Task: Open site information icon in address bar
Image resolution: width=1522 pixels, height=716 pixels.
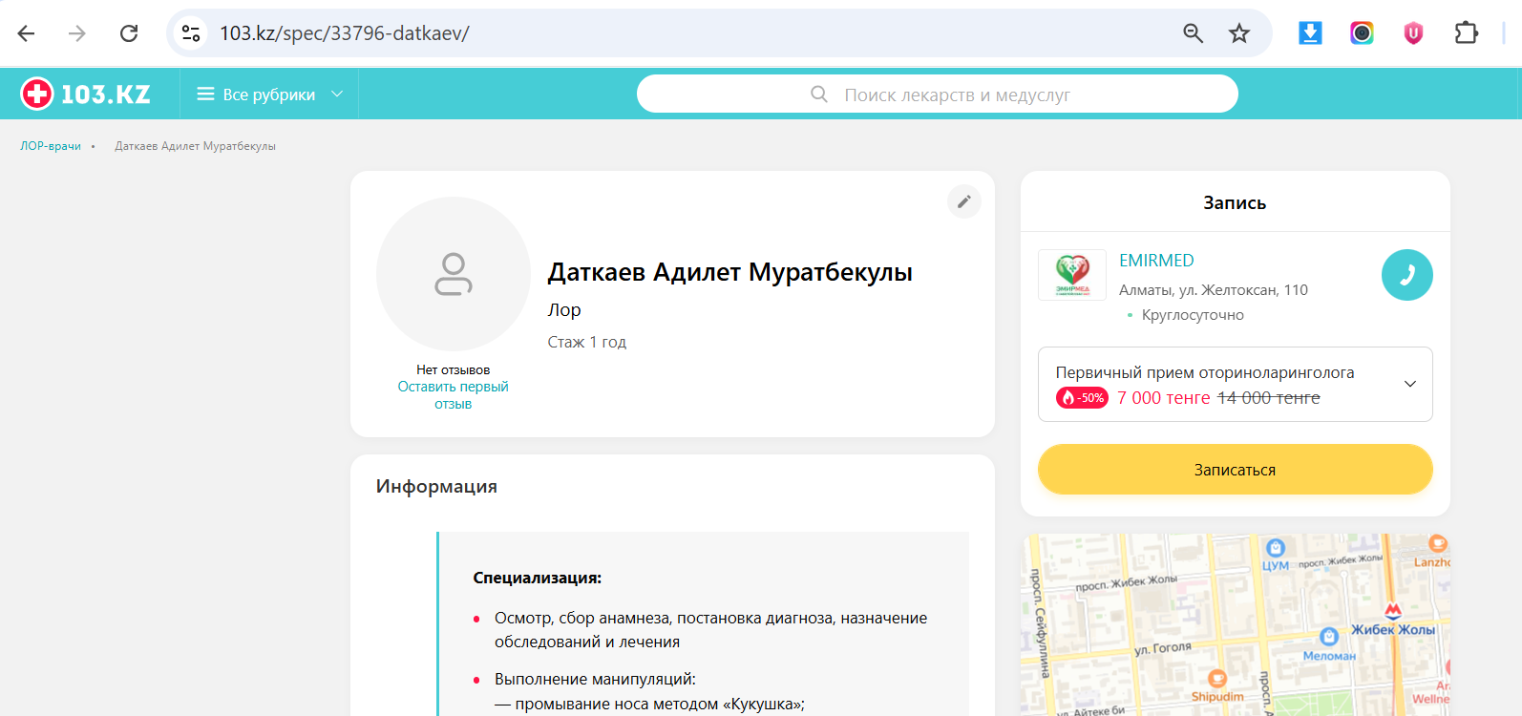Action: [191, 33]
